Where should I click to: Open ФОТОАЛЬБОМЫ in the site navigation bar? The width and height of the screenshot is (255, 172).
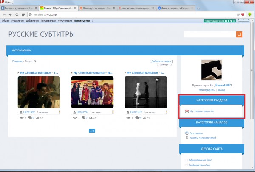tap(22, 50)
